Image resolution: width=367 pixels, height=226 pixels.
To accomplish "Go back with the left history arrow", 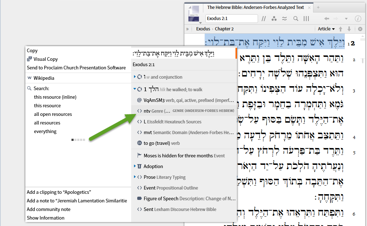I will coord(327,19).
